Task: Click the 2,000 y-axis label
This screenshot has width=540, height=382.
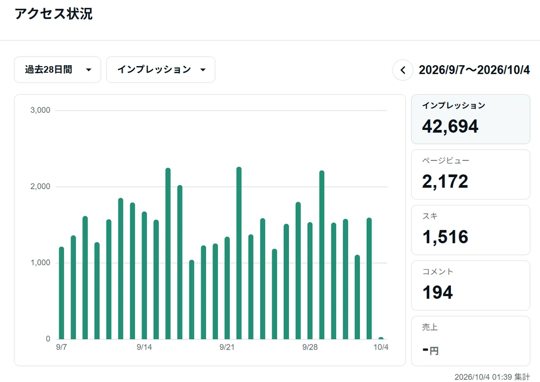Action: pyautogui.click(x=40, y=187)
